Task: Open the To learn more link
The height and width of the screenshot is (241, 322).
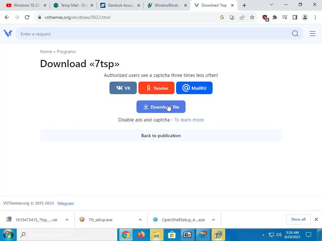Action: [189, 120]
